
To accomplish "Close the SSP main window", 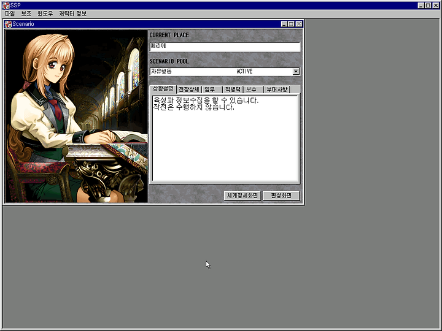I will point(436,6).
